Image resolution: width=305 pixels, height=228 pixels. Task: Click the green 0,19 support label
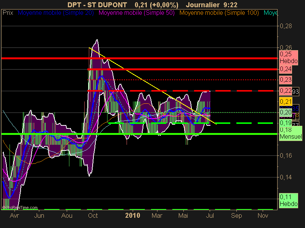286,123
